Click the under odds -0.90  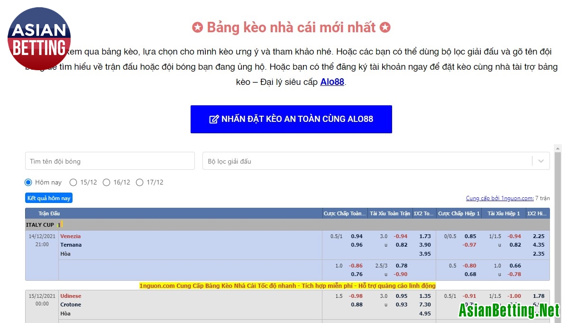[401, 274]
